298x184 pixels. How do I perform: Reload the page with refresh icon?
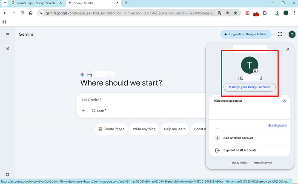(22, 13)
